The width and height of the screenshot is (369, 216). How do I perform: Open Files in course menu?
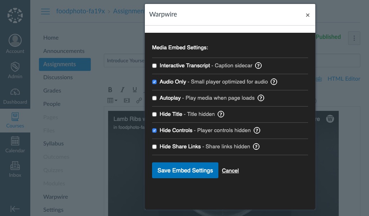click(x=49, y=130)
